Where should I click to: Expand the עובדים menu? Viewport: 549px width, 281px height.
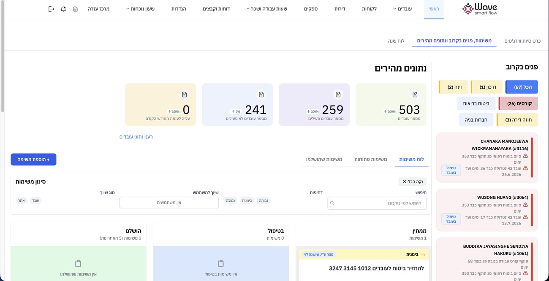402,9
